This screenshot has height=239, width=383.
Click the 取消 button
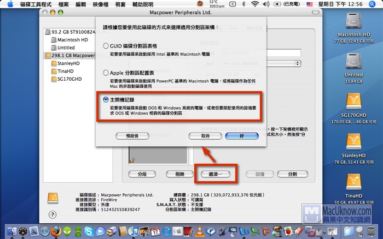[205, 136]
